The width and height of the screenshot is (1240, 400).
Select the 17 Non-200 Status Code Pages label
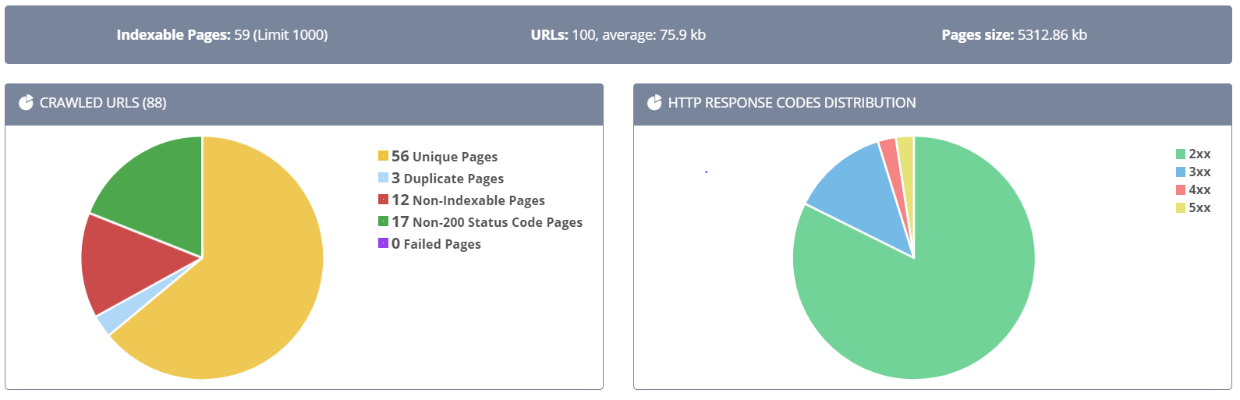pos(487,222)
